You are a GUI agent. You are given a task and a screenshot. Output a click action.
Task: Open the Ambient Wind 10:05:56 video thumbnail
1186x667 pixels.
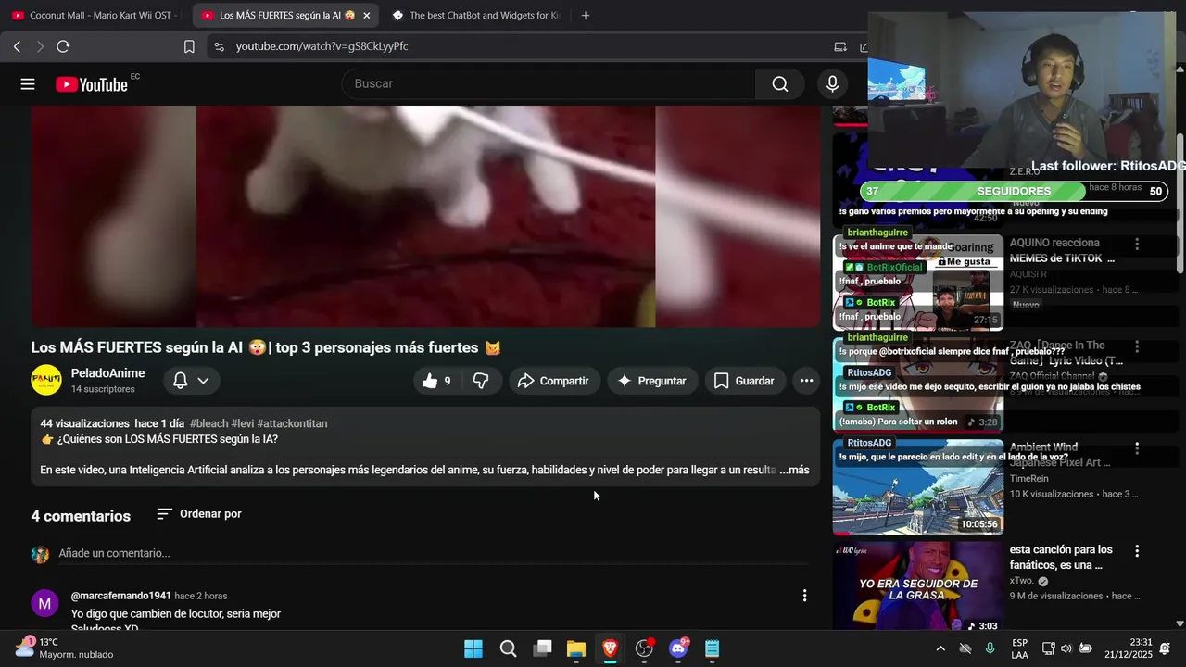click(x=917, y=486)
